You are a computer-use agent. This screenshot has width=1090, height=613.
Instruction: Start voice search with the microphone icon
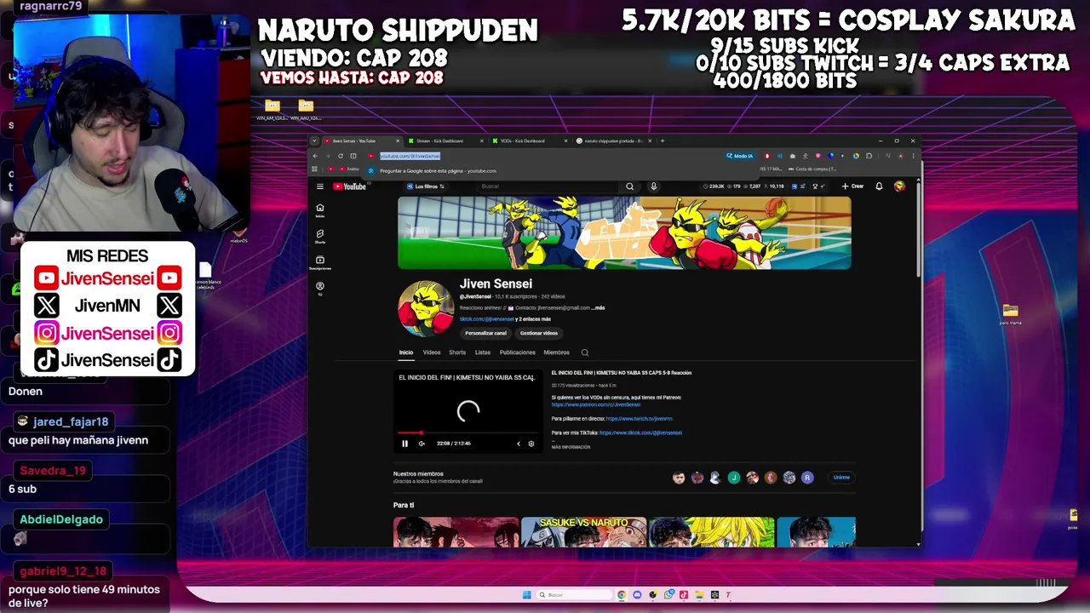point(653,186)
